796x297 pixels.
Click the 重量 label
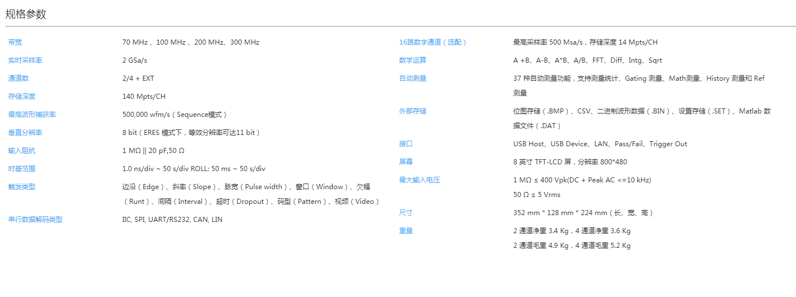coord(406,231)
